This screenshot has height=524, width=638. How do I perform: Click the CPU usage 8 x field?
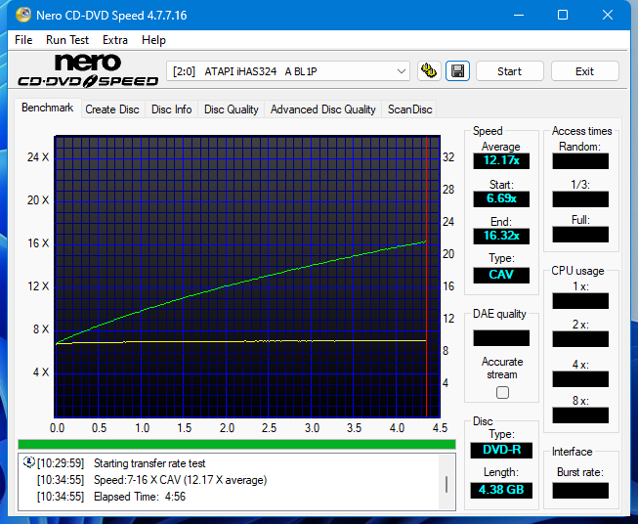[x=580, y=415]
